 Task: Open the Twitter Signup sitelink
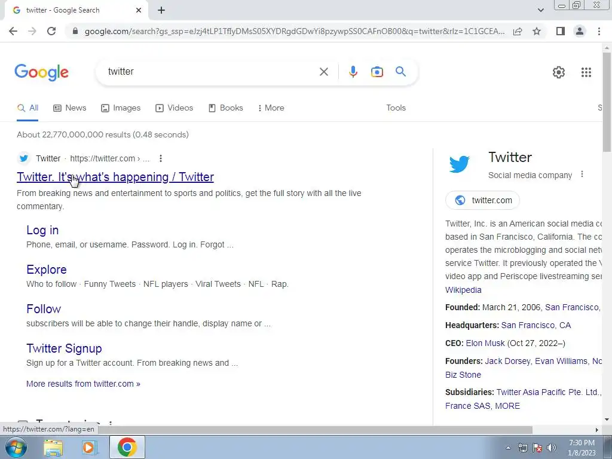(x=64, y=348)
